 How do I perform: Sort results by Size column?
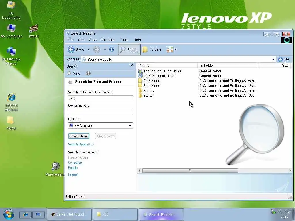coord(275,65)
